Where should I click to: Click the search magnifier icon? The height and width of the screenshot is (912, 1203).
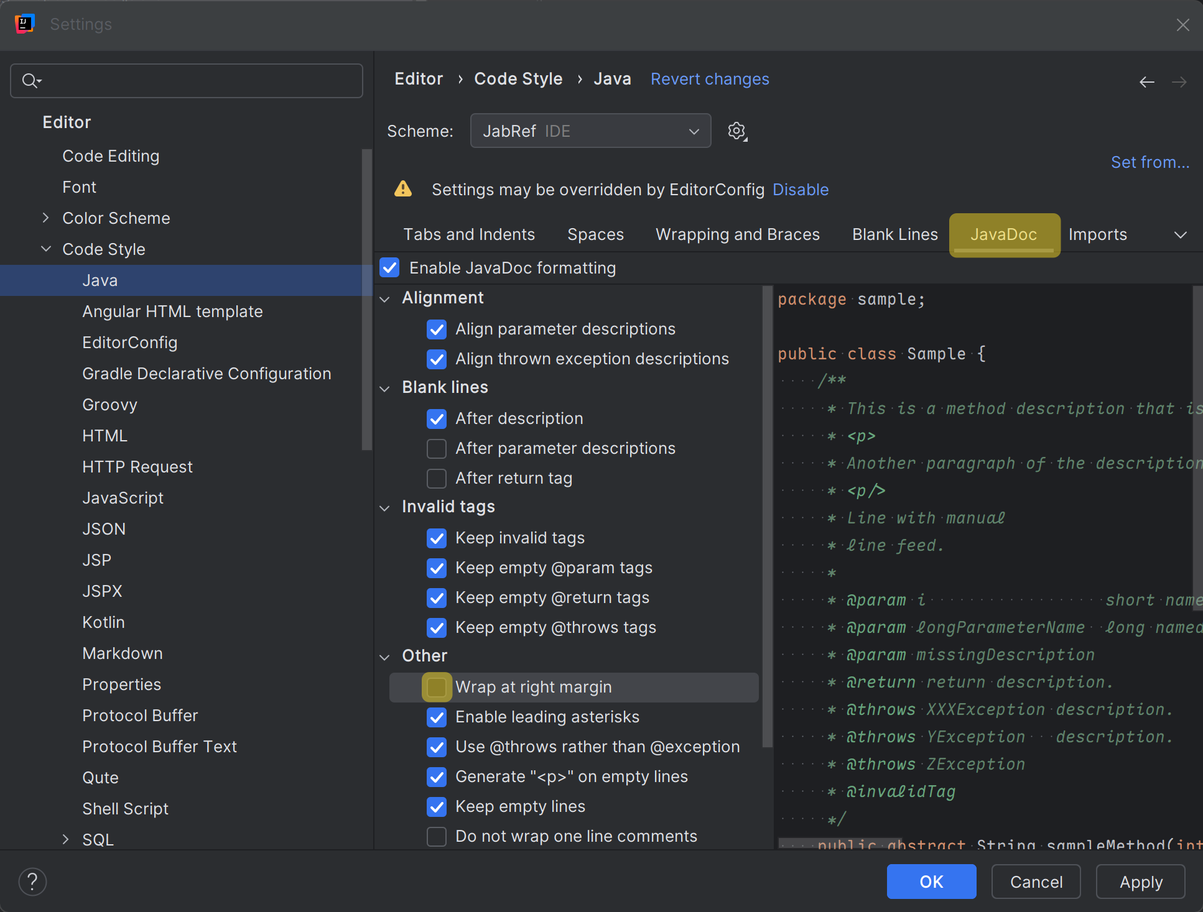point(31,81)
